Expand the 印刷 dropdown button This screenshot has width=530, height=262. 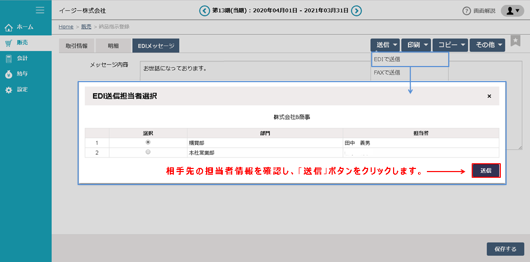[416, 45]
